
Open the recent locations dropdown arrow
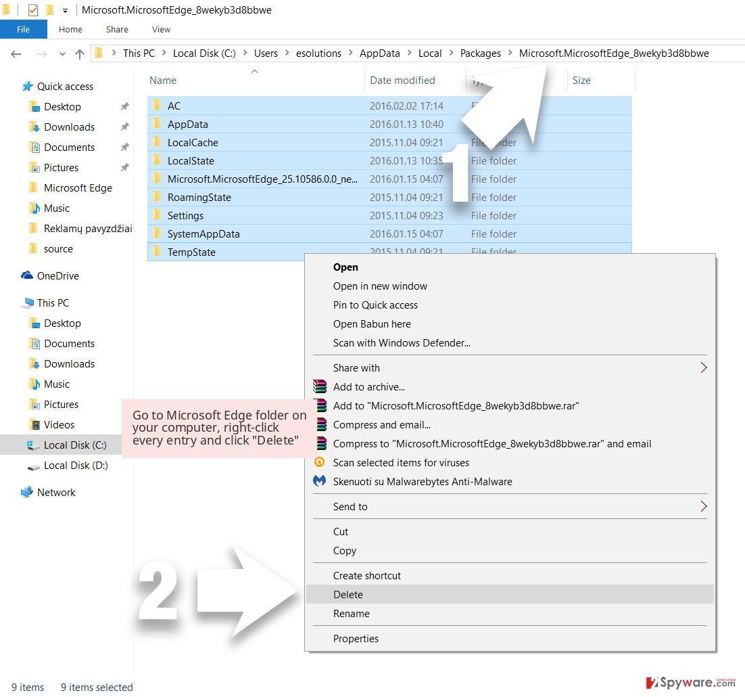click(x=62, y=54)
